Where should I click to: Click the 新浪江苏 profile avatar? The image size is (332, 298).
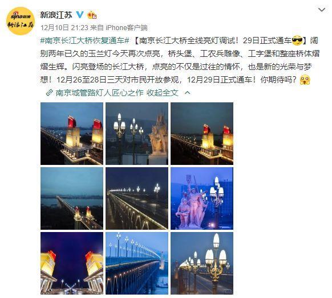coord(21,21)
